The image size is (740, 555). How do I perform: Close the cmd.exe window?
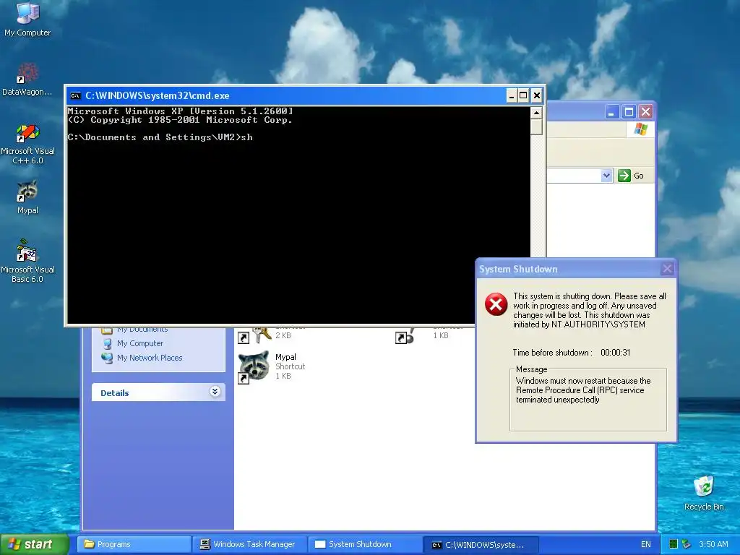537,96
